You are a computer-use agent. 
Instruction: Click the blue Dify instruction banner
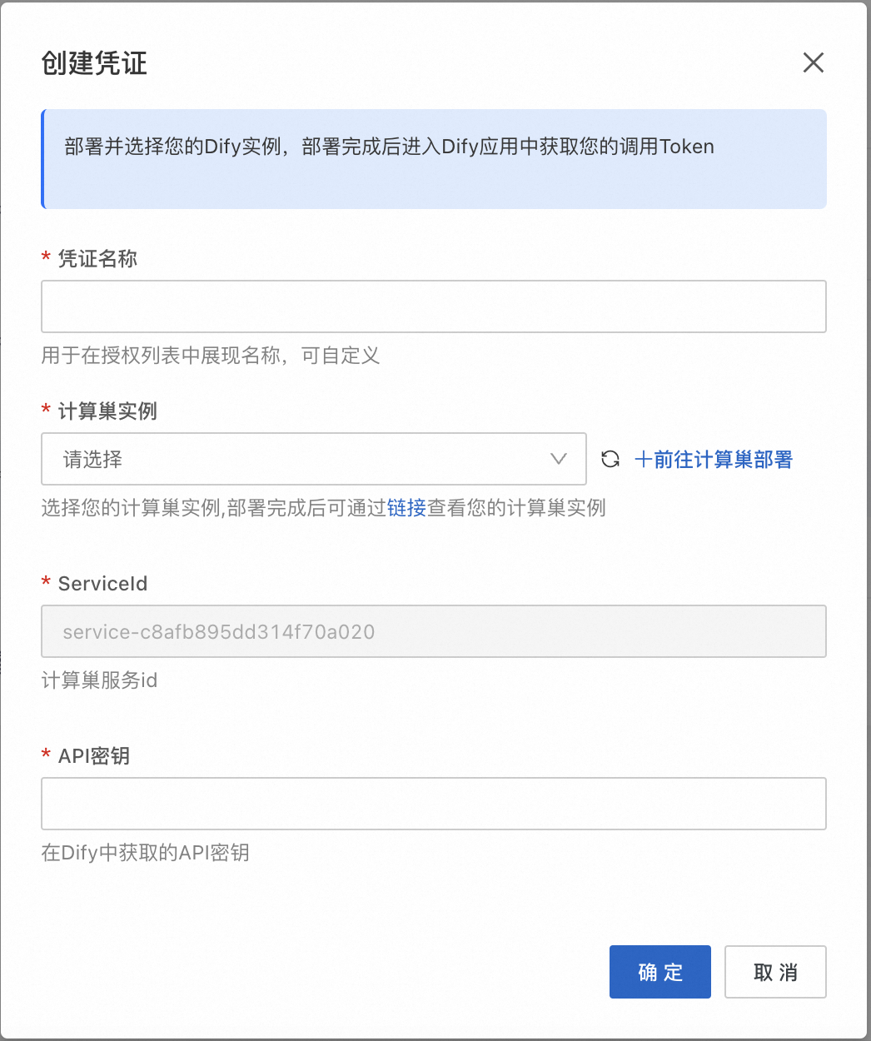coord(435,158)
